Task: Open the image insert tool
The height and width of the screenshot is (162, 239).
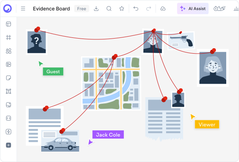Action: coord(8,105)
